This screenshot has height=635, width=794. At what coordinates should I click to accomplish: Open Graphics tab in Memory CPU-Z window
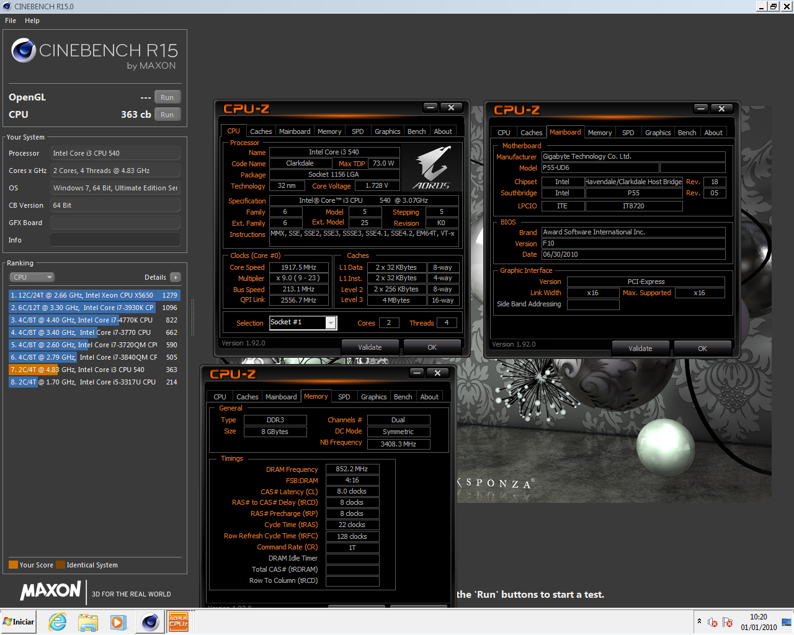(x=374, y=397)
